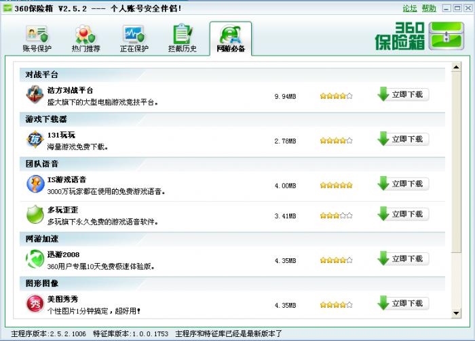The image size is (475, 341).
Task: Select the 游戏下载器 category header
Action: 232,119
